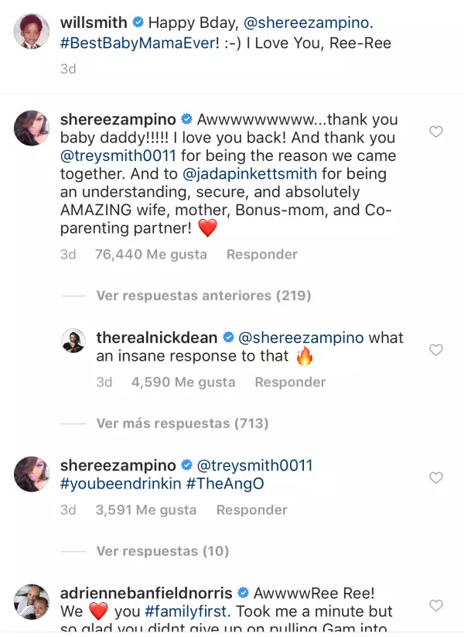The image size is (464, 637).
Task: Like adriennebanfieldnorris's comment
Action: click(435, 605)
